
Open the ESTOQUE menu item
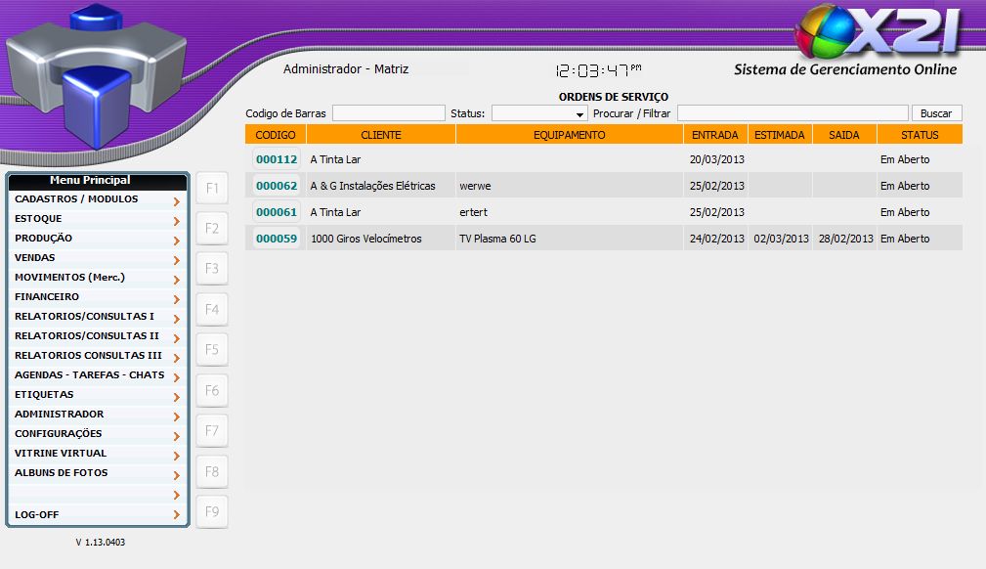pyautogui.click(x=39, y=219)
